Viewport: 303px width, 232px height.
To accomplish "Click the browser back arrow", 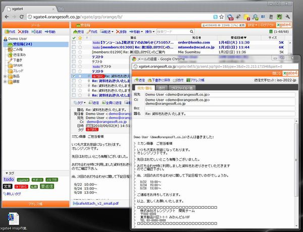I will coord(7,17).
